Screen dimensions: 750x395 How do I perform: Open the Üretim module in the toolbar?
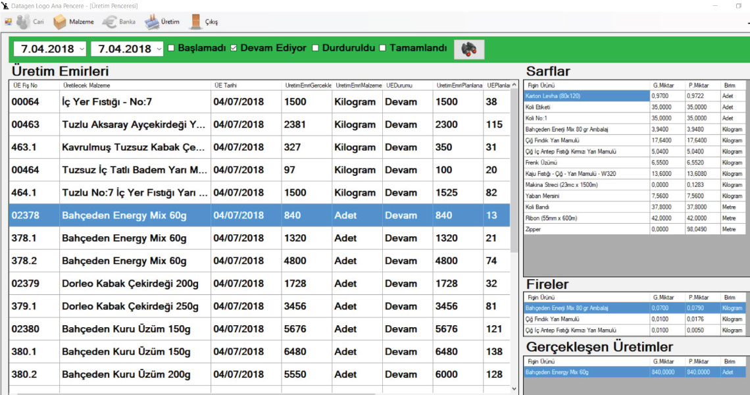coord(162,22)
